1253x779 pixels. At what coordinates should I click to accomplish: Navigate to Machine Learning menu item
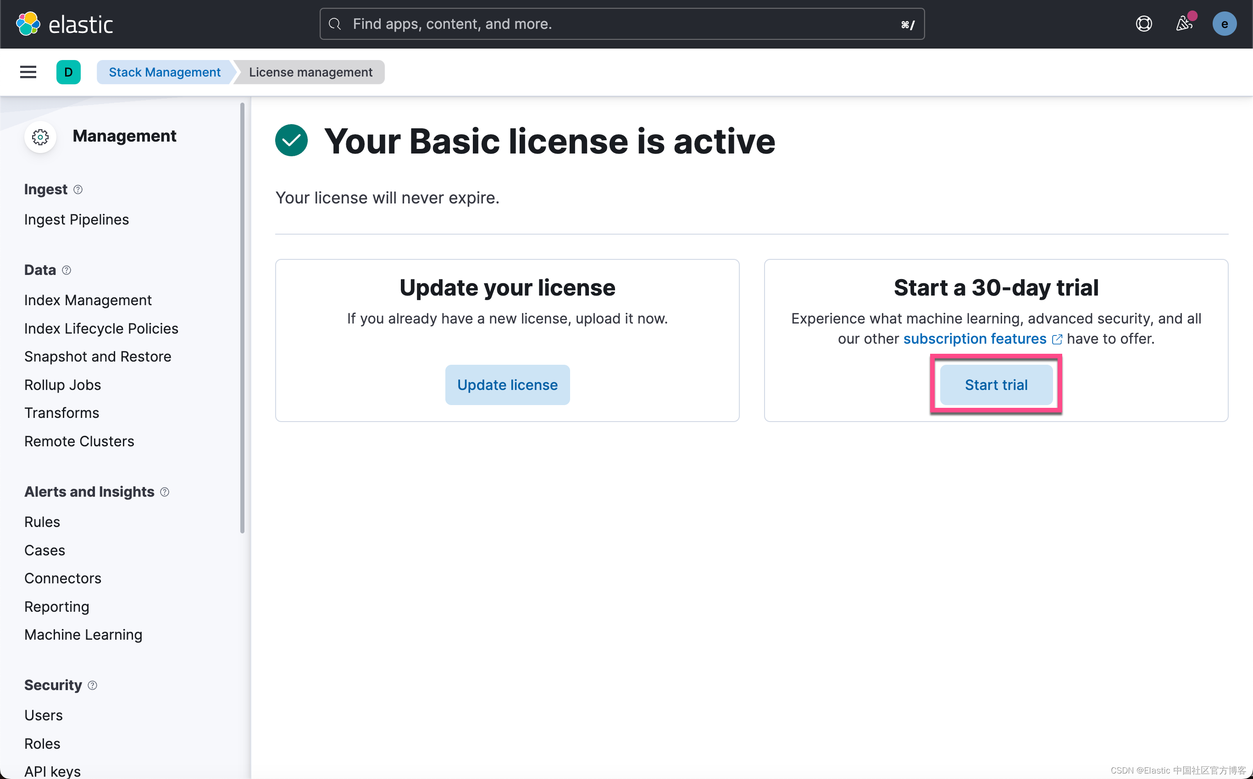click(x=83, y=635)
